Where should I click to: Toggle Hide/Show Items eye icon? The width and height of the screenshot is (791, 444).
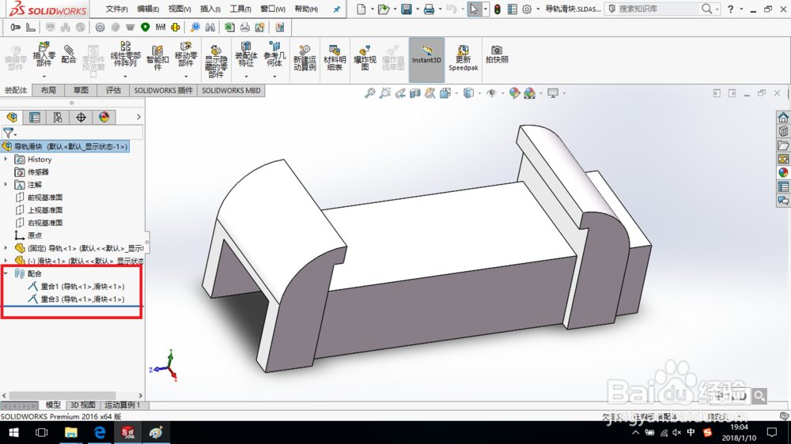(491, 92)
